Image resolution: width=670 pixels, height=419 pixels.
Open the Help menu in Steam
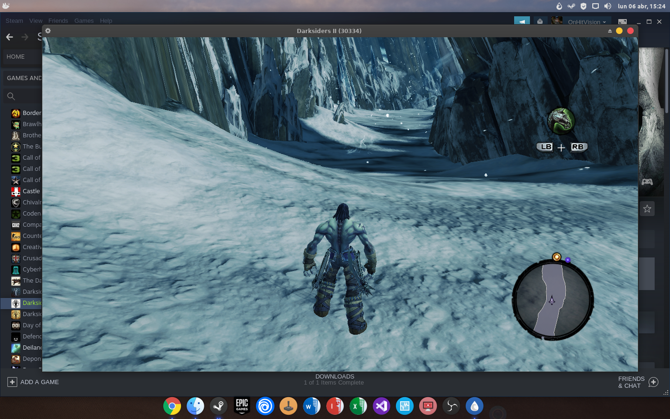[106, 21]
